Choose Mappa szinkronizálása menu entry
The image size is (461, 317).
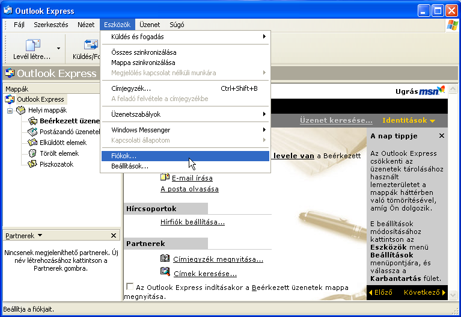(185, 63)
